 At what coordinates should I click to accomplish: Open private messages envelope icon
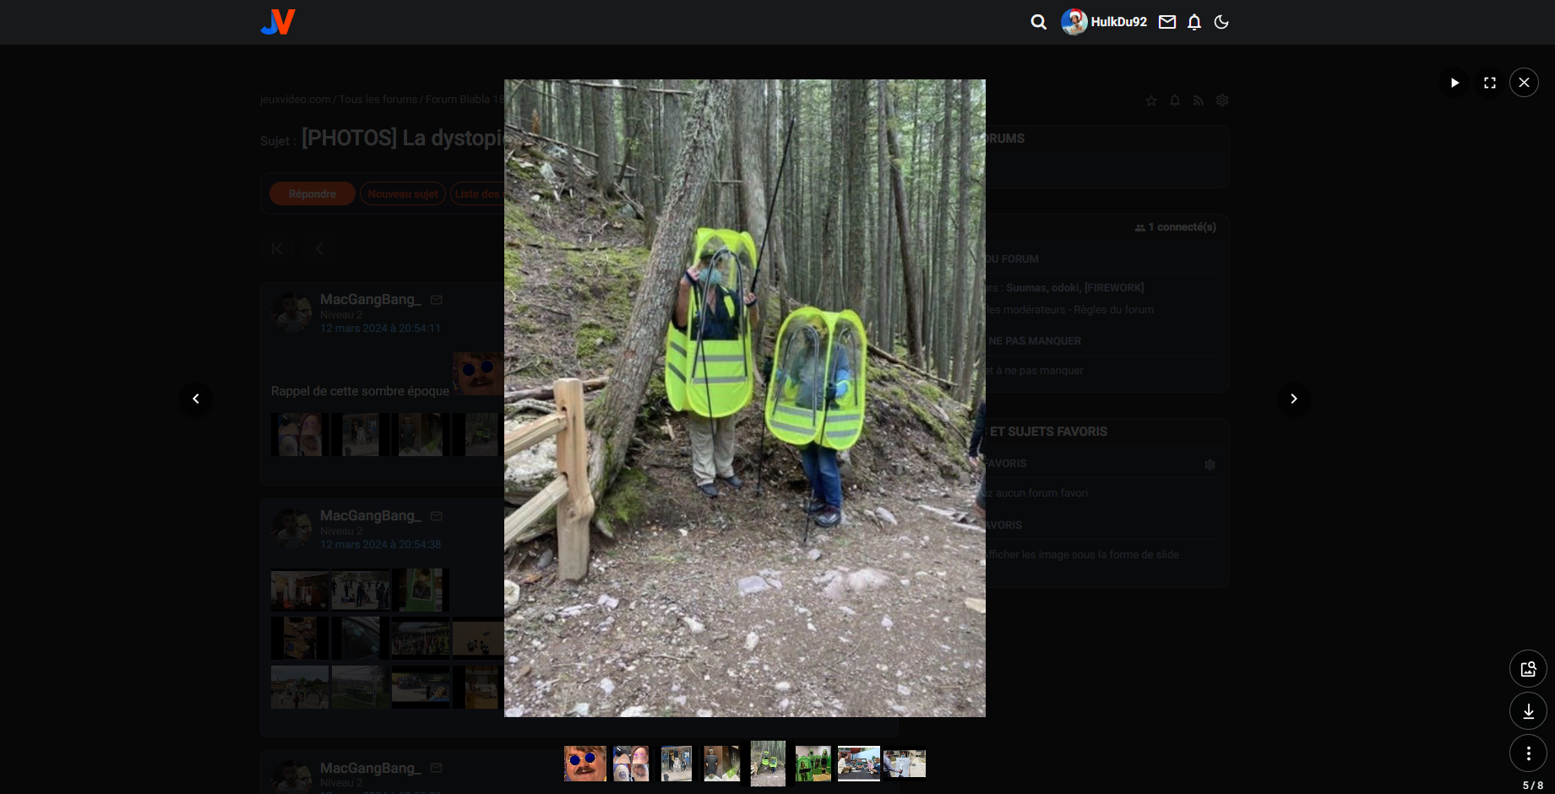pyautogui.click(x=1166, y=22)
